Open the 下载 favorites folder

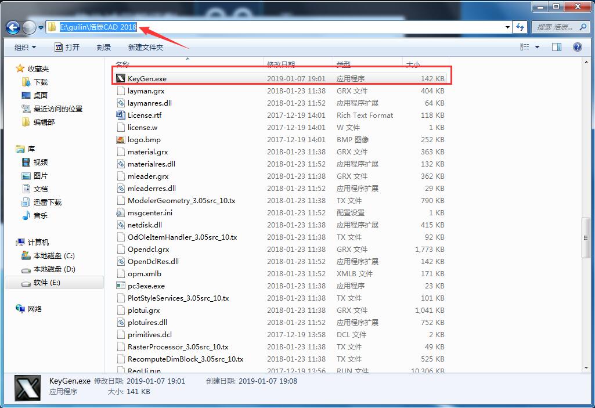pos(35,82)
